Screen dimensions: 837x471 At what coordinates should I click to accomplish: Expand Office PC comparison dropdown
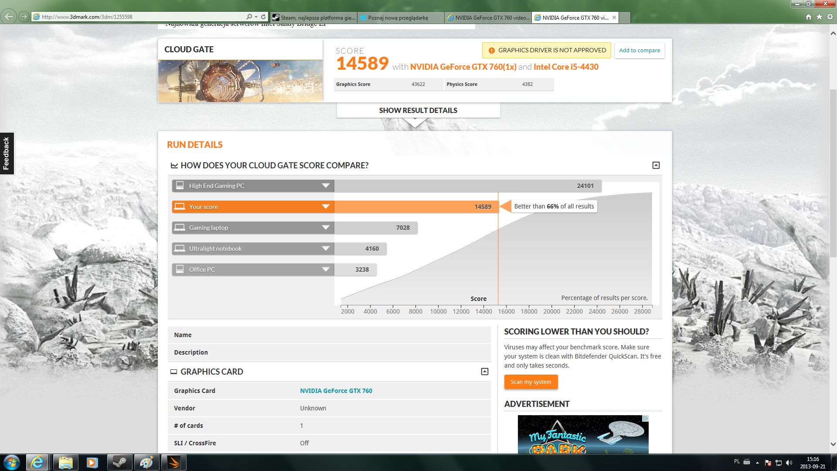click(x=325, y=270)
